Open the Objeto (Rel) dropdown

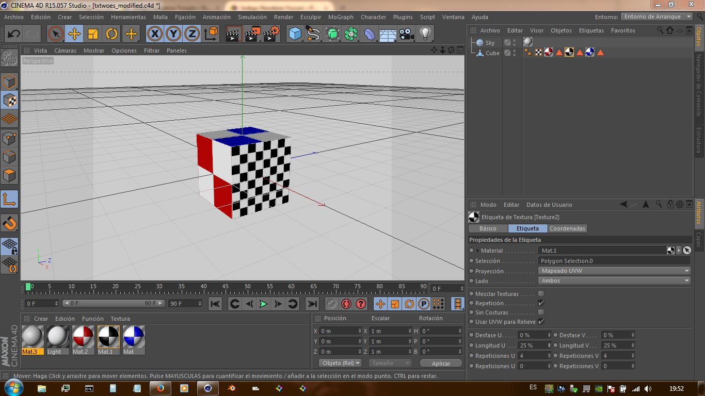coord(341,363)
